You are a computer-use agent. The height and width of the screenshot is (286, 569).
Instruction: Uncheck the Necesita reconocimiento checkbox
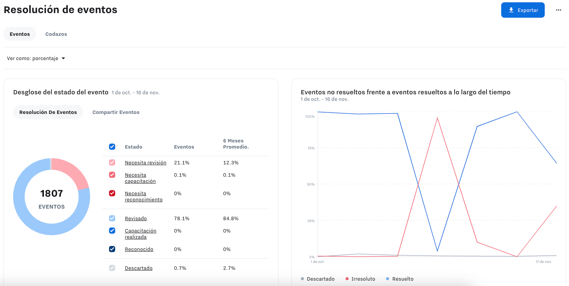(x=112, y=193)
